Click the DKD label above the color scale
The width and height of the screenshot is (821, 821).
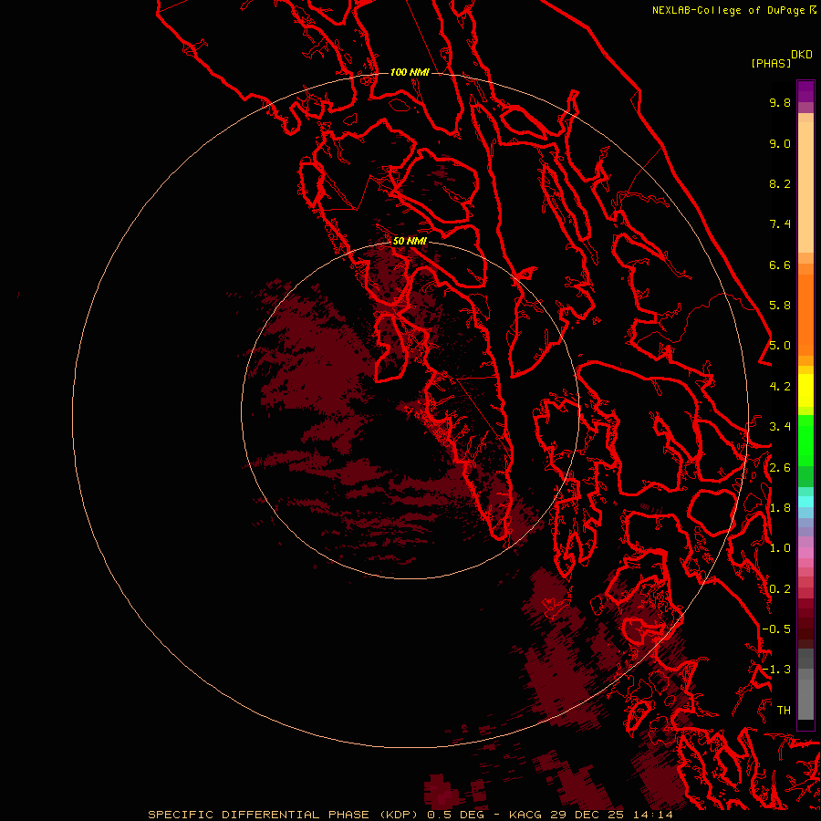tap(802, 55)
